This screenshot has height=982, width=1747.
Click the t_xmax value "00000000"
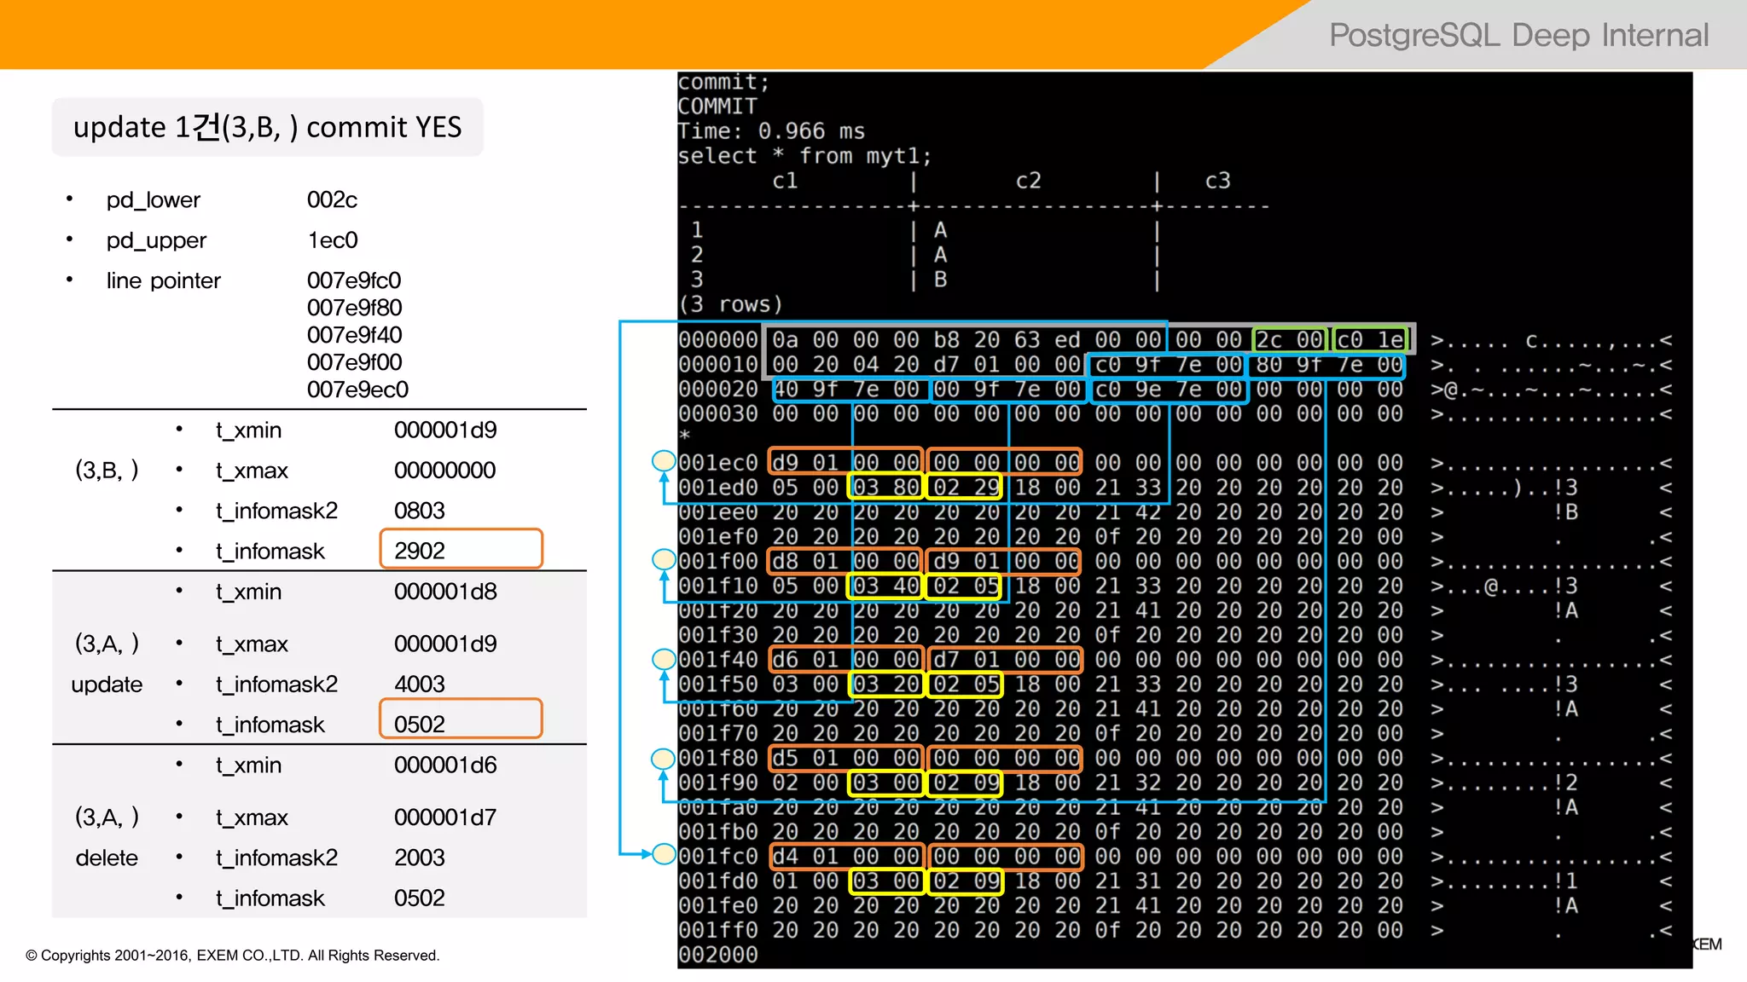pyautogui.click(x=444, y=471)
